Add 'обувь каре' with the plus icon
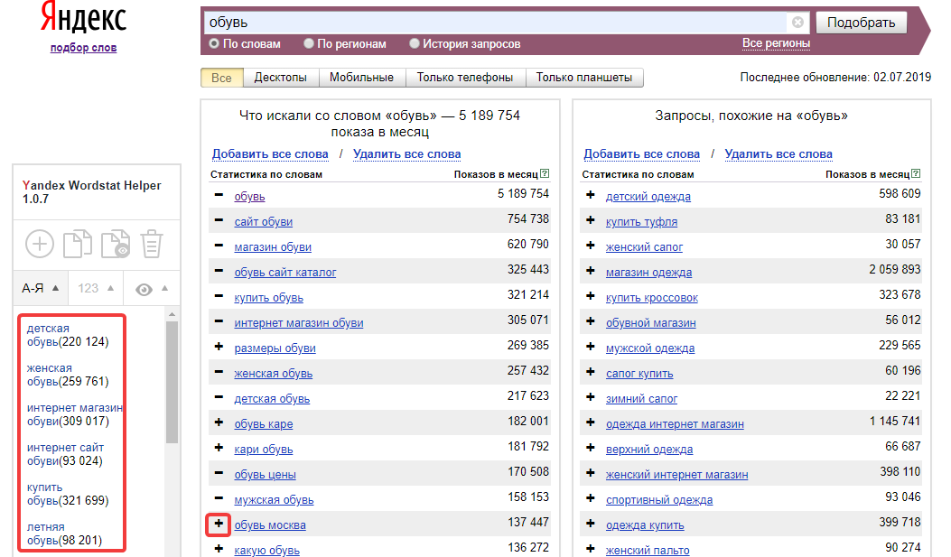951x557 pixels. pyautogui.click(x=219, y=422)
